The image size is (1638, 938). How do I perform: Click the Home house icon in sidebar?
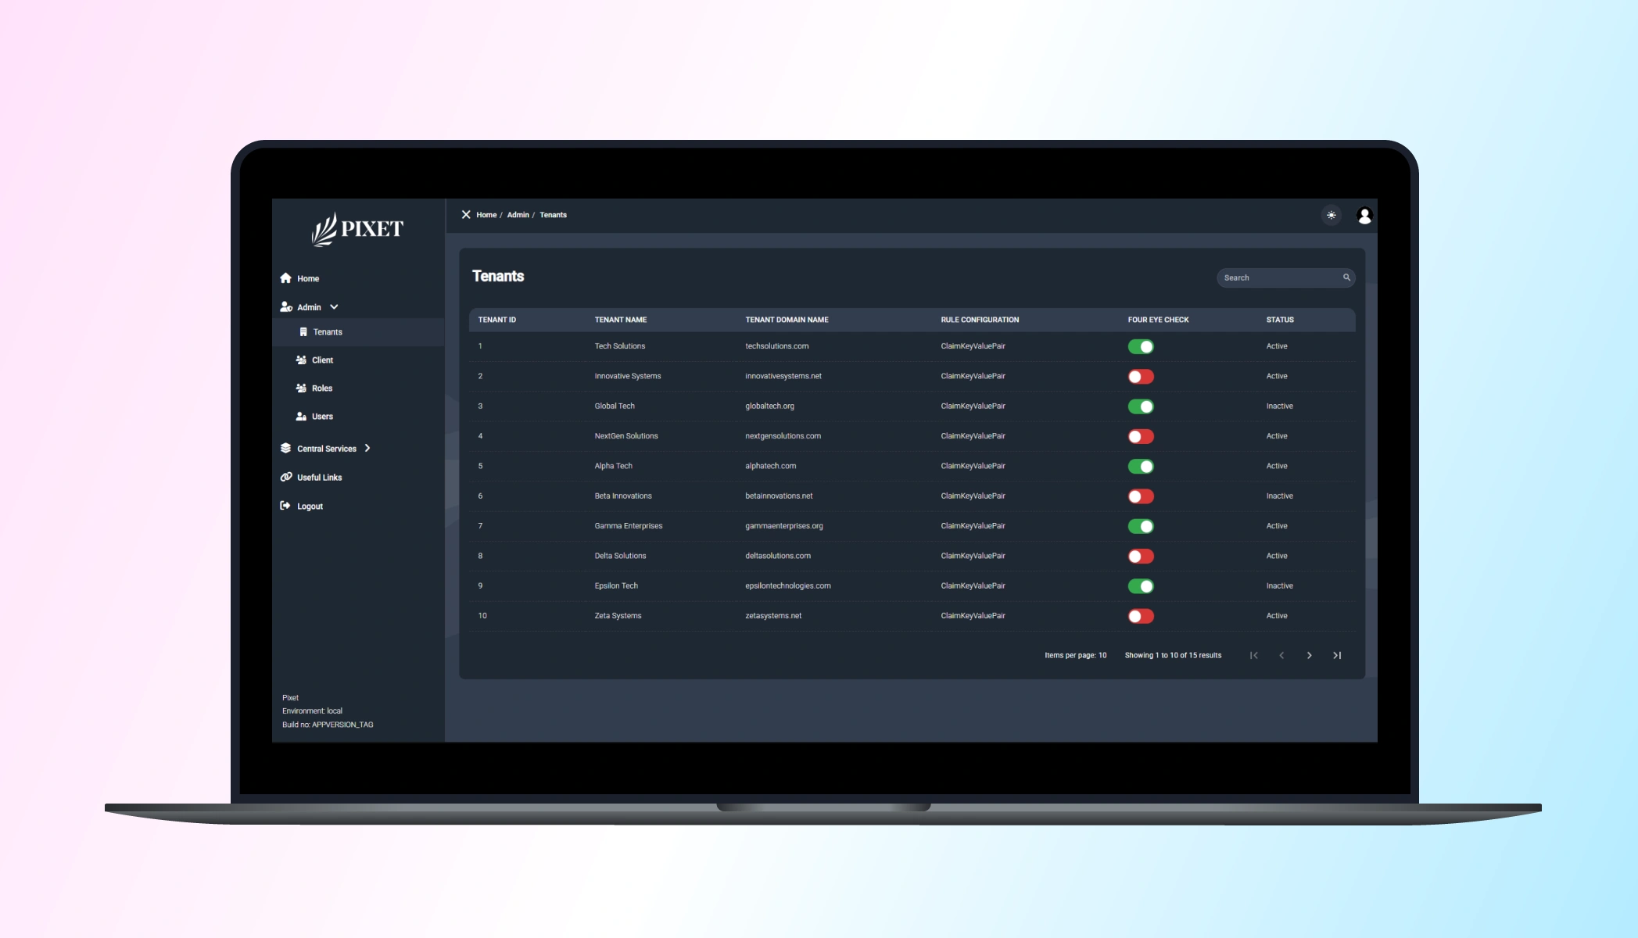286,278
